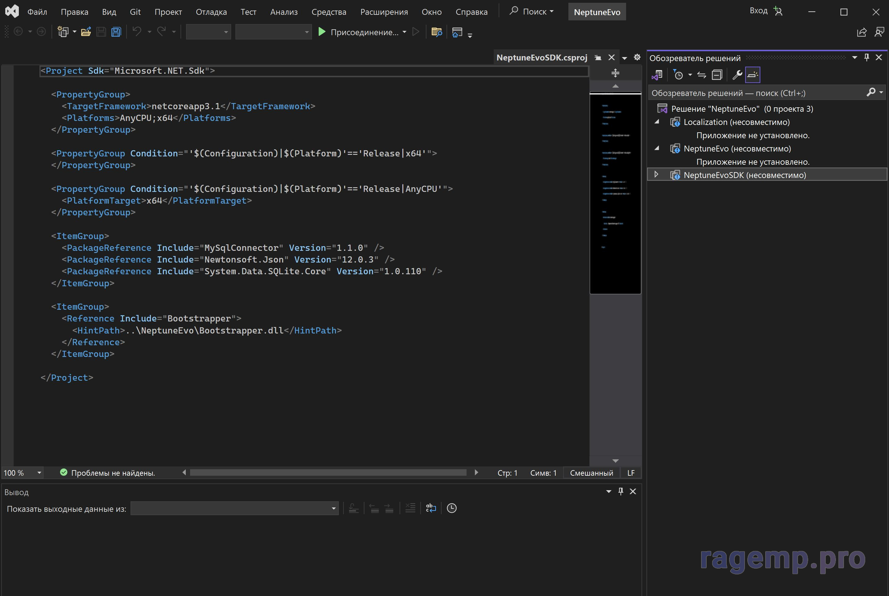Toggle Preview Selected Items button

point(753,75)
